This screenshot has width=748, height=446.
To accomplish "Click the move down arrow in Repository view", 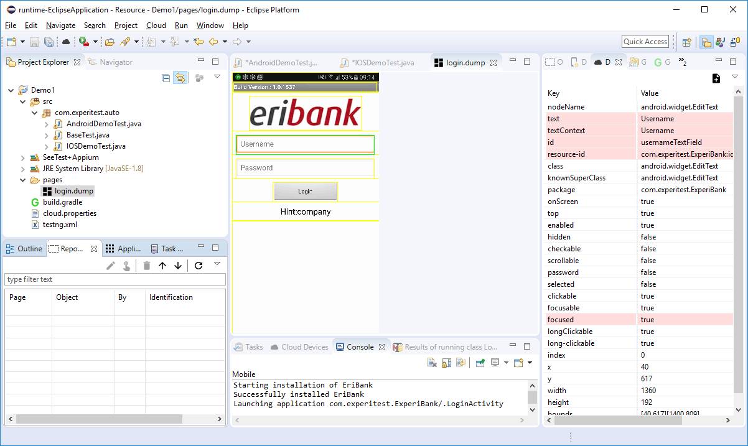I will (178, 266).
